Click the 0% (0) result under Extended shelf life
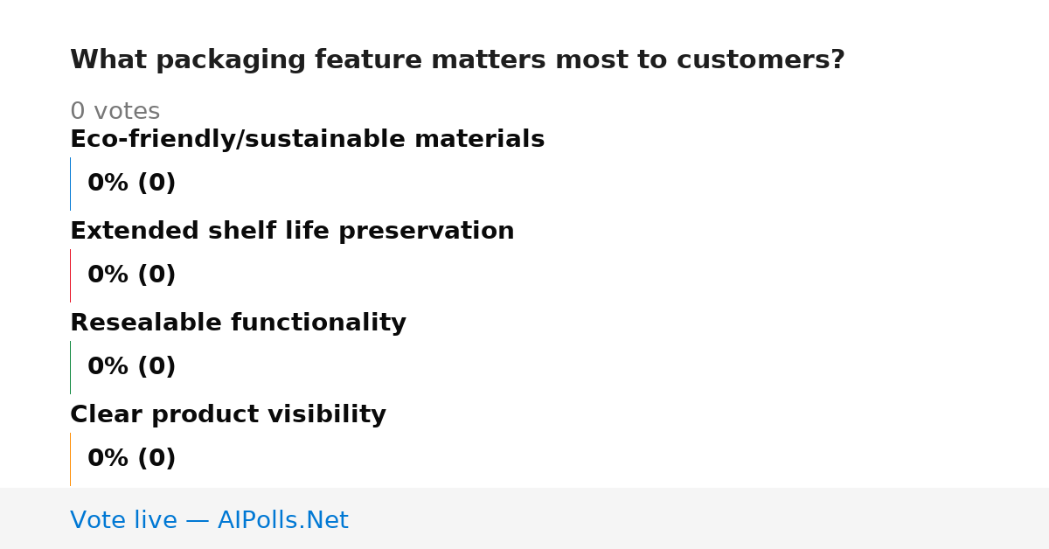Screen dimensions: 1049x549 click(131, 275)
